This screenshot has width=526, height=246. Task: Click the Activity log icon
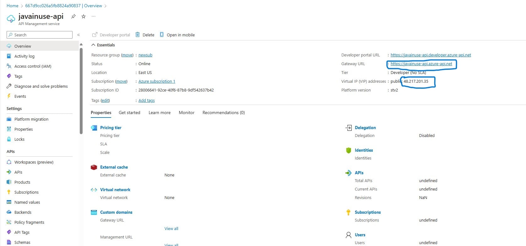(9, 56)
